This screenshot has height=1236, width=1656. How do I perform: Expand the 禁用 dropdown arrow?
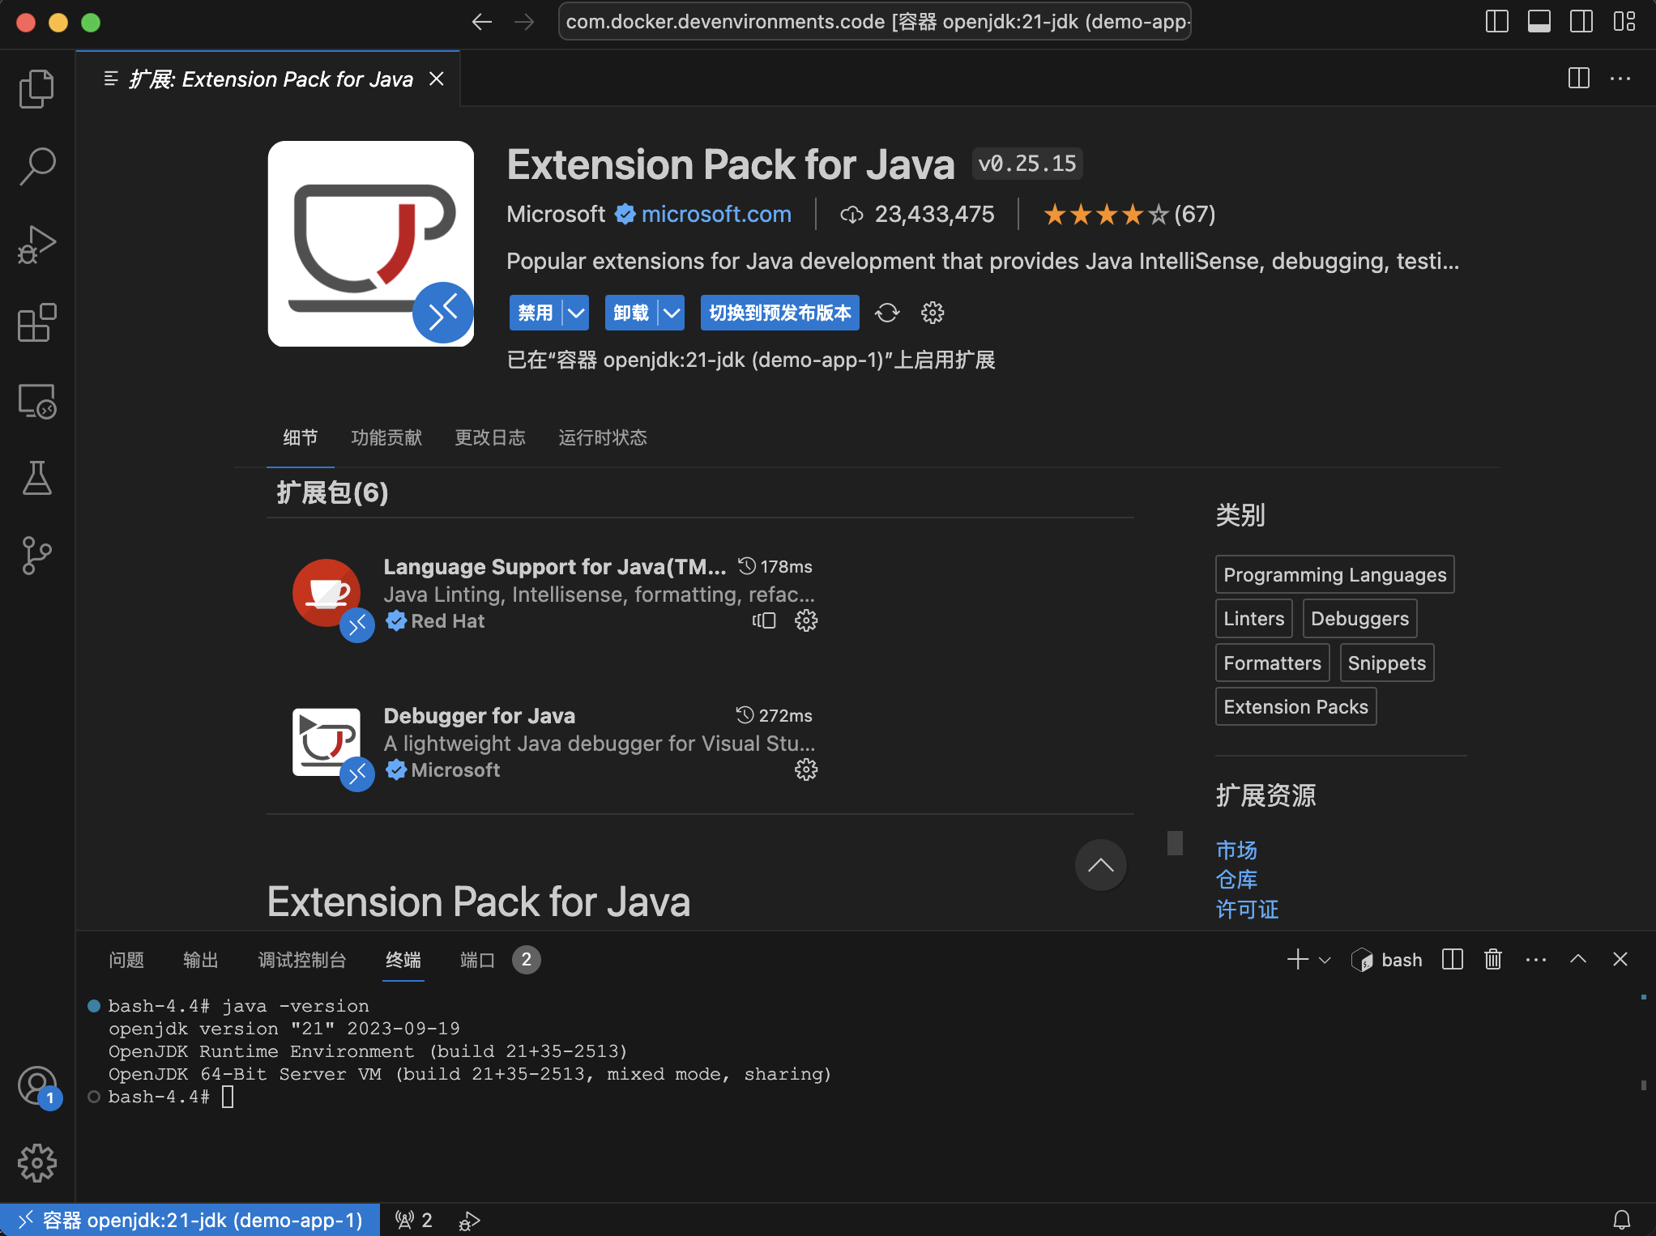pos(576,313)
